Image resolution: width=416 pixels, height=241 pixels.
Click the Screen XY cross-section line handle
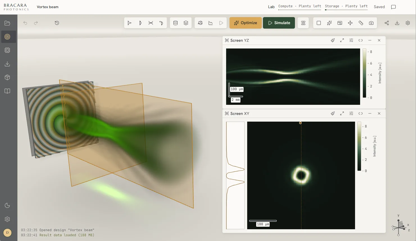tap(301, 123)
